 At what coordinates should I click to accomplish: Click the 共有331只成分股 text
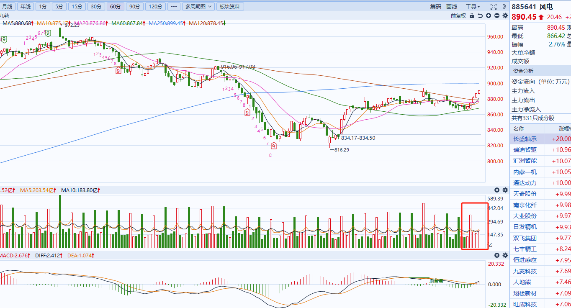pos(533,118)
